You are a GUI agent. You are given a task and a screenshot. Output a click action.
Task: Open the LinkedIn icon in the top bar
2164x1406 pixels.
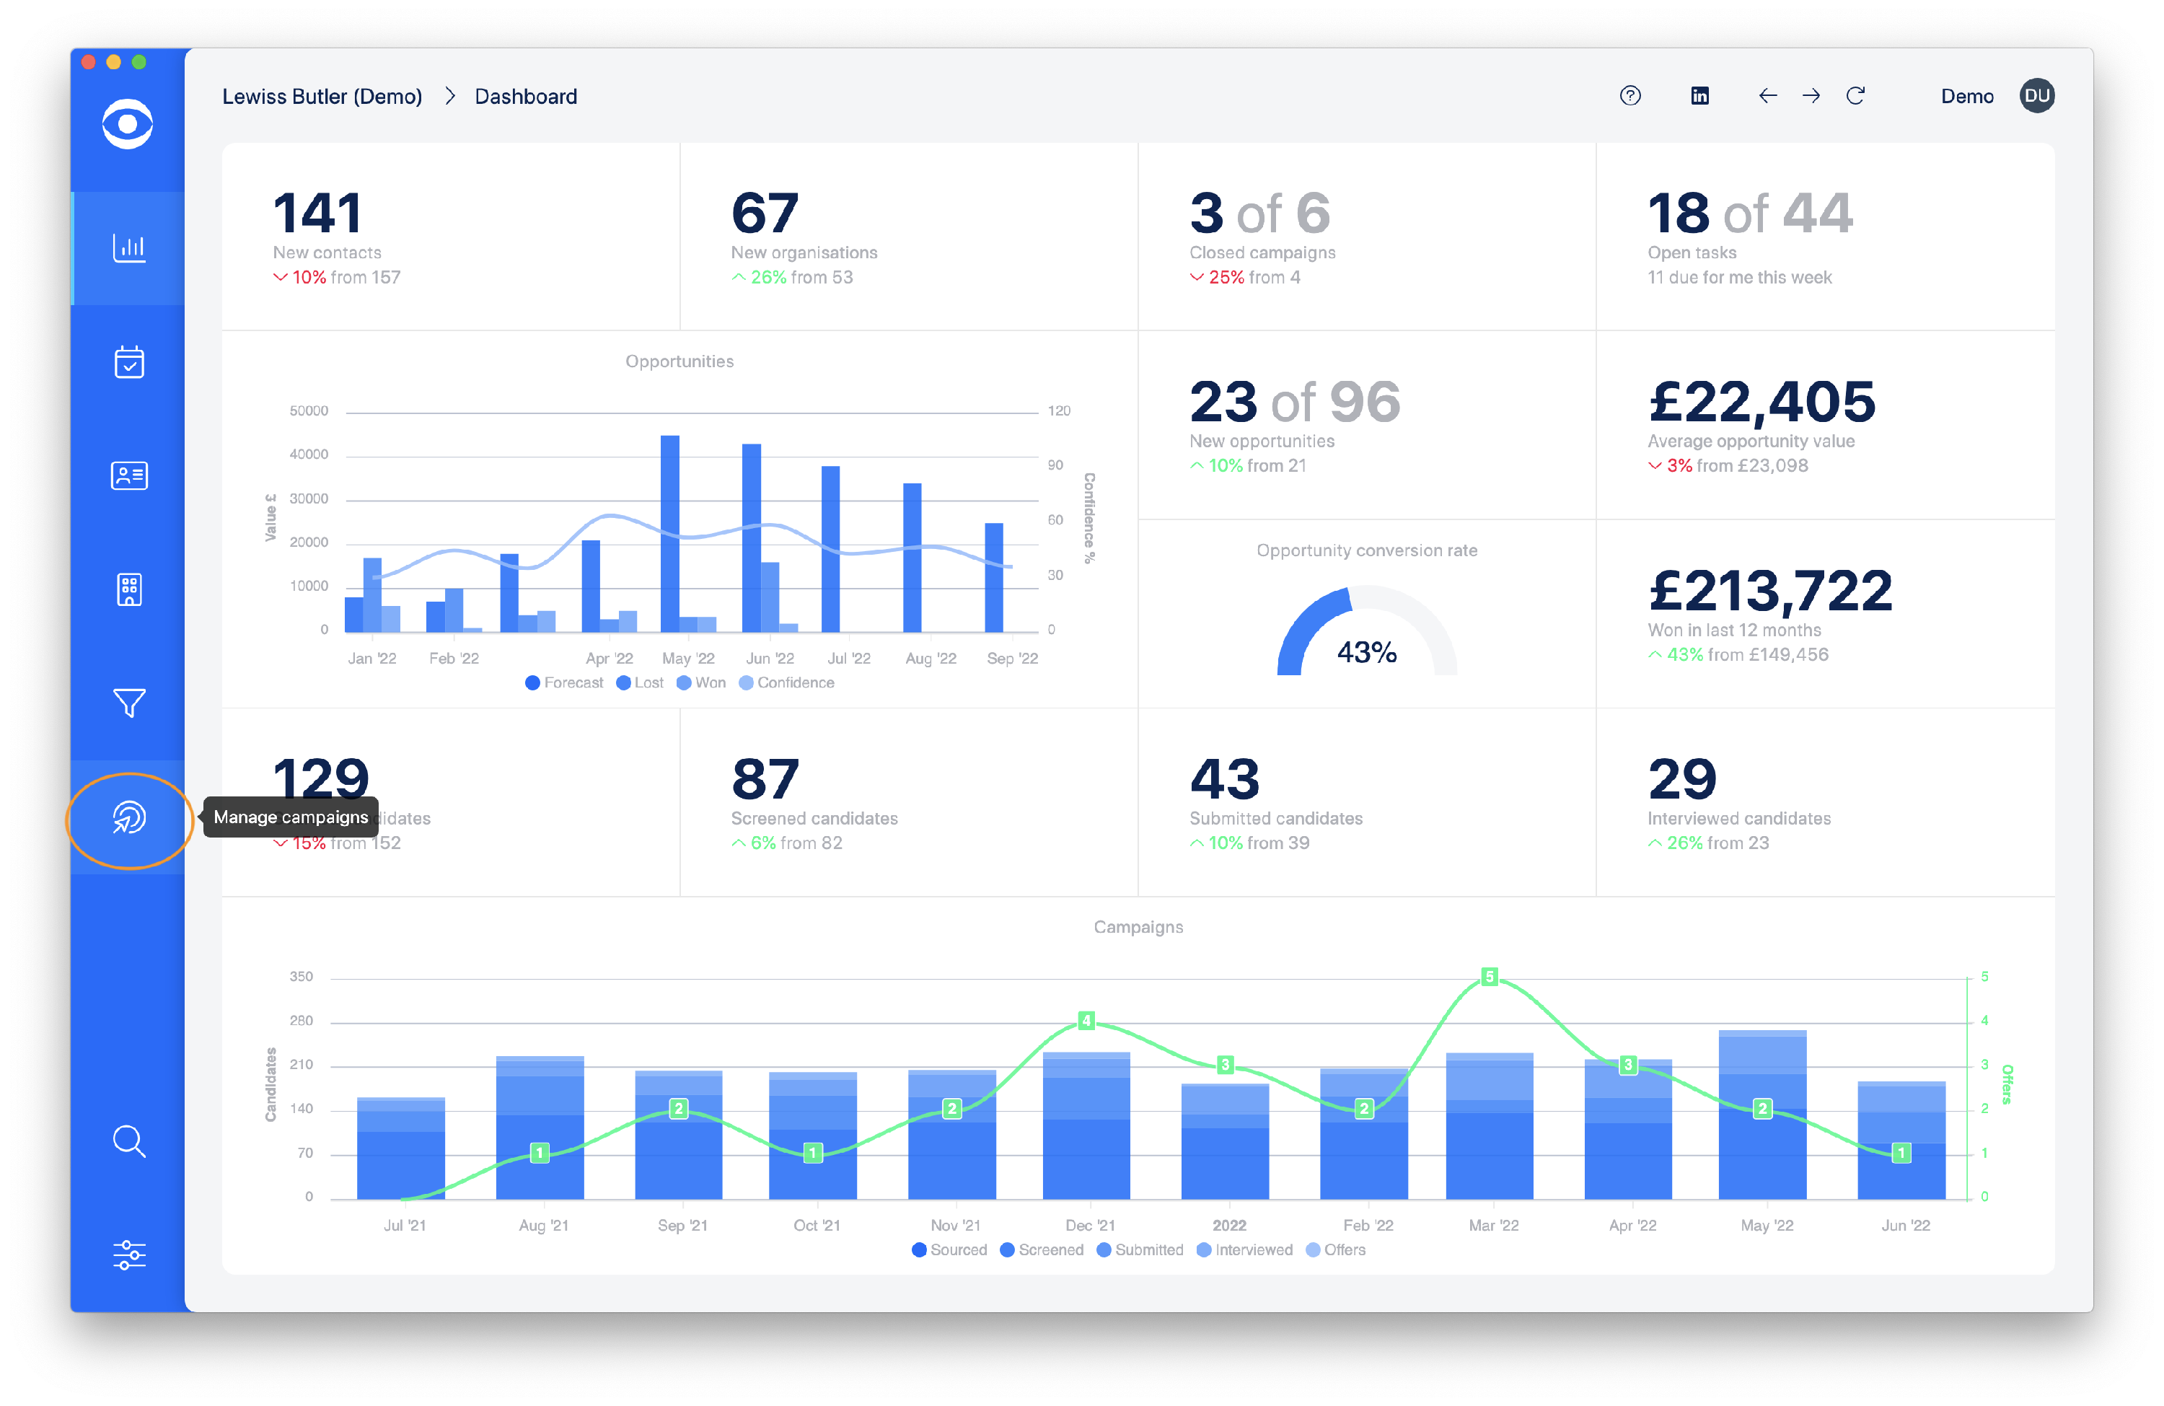click(1699, 95)
